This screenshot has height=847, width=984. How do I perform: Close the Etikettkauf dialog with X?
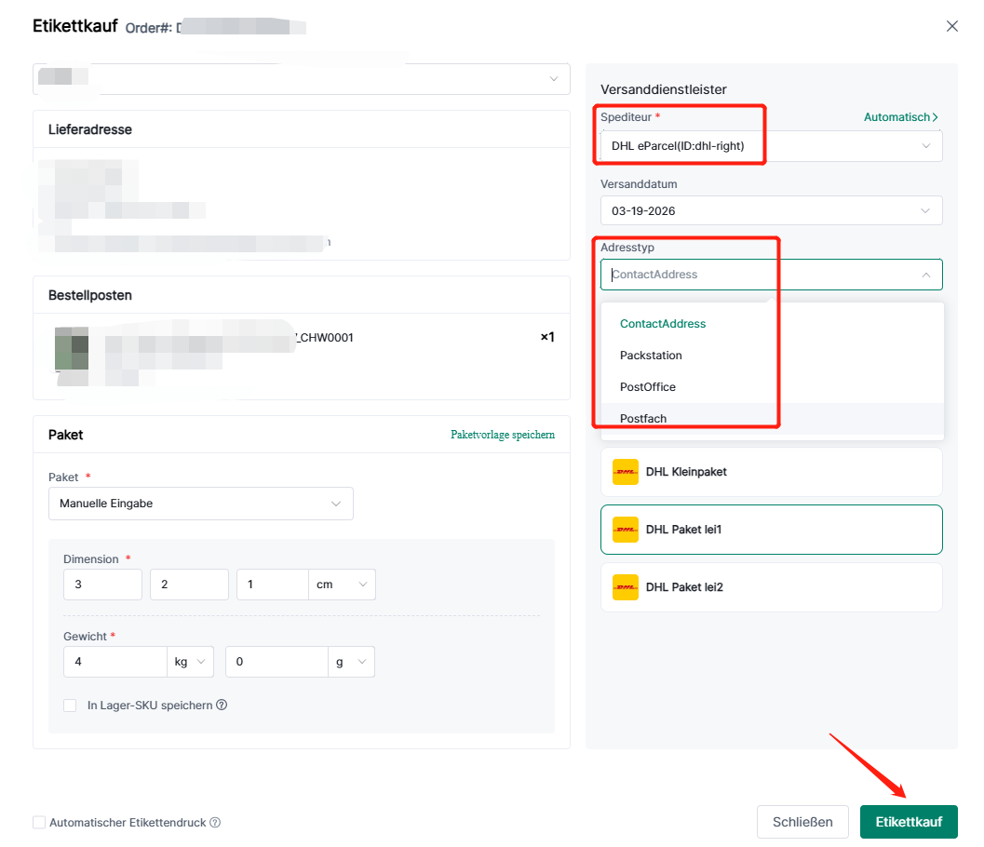pyautogui.click(x=951, y=26)
